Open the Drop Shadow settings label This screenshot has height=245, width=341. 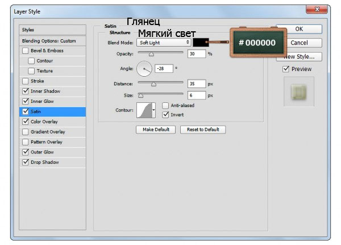(x=45, y=163)
